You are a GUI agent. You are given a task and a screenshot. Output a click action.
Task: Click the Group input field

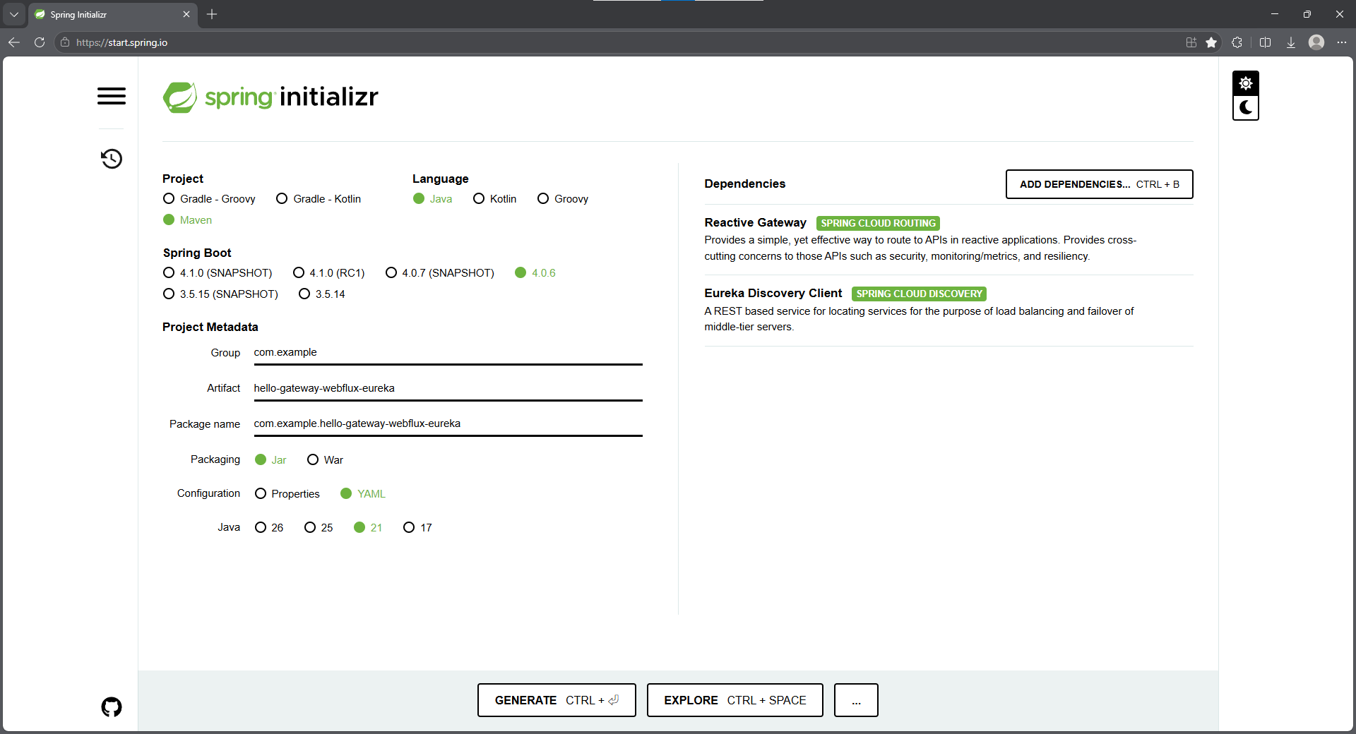tap(448, 353)
